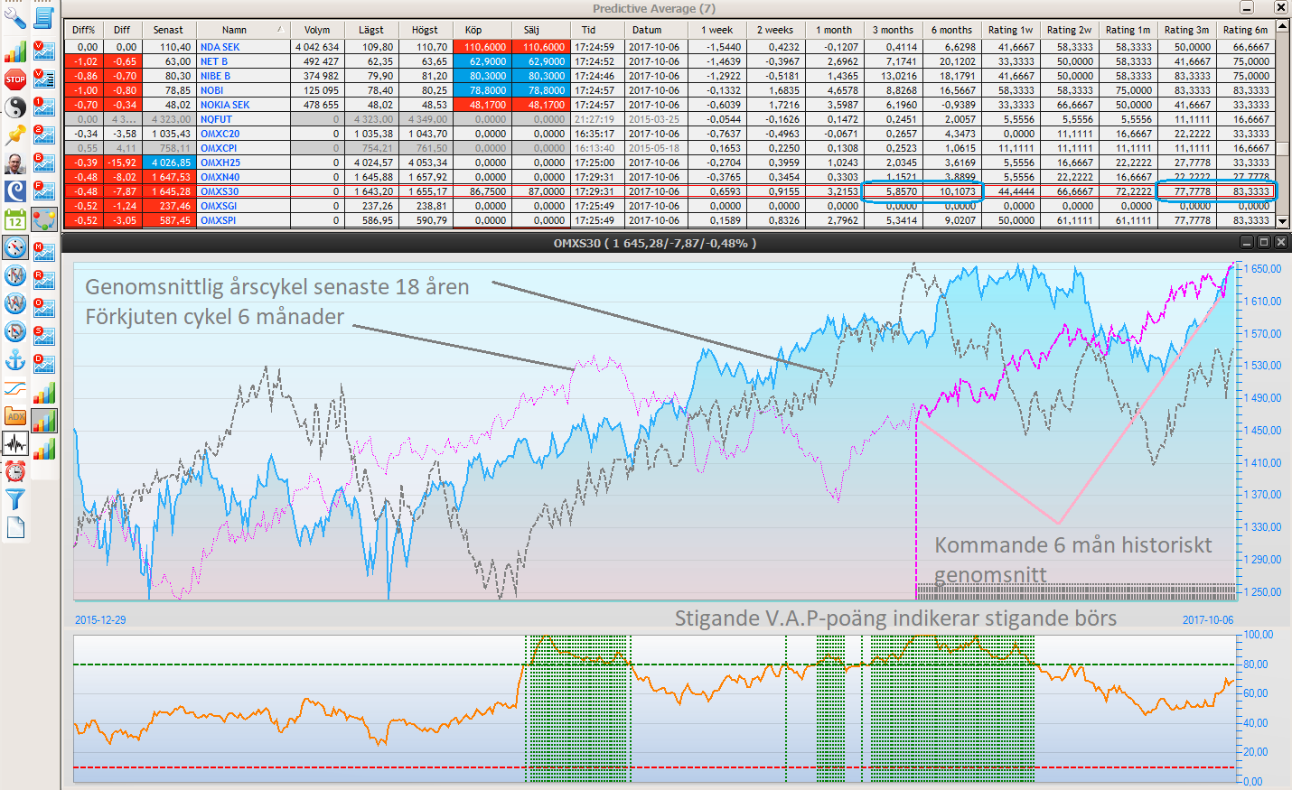Open the yin-yang icon

tap(15, 107)
